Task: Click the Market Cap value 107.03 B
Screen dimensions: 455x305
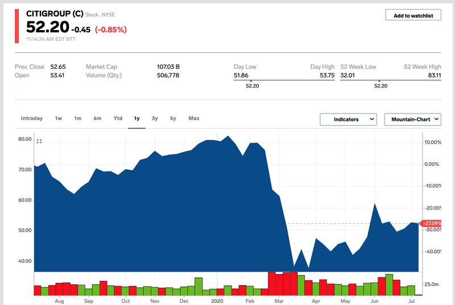Action: (168, 66)
